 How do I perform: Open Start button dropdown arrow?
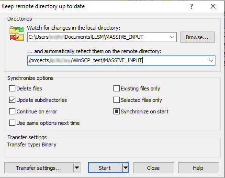pyautogui.click(x=125, y=168)
